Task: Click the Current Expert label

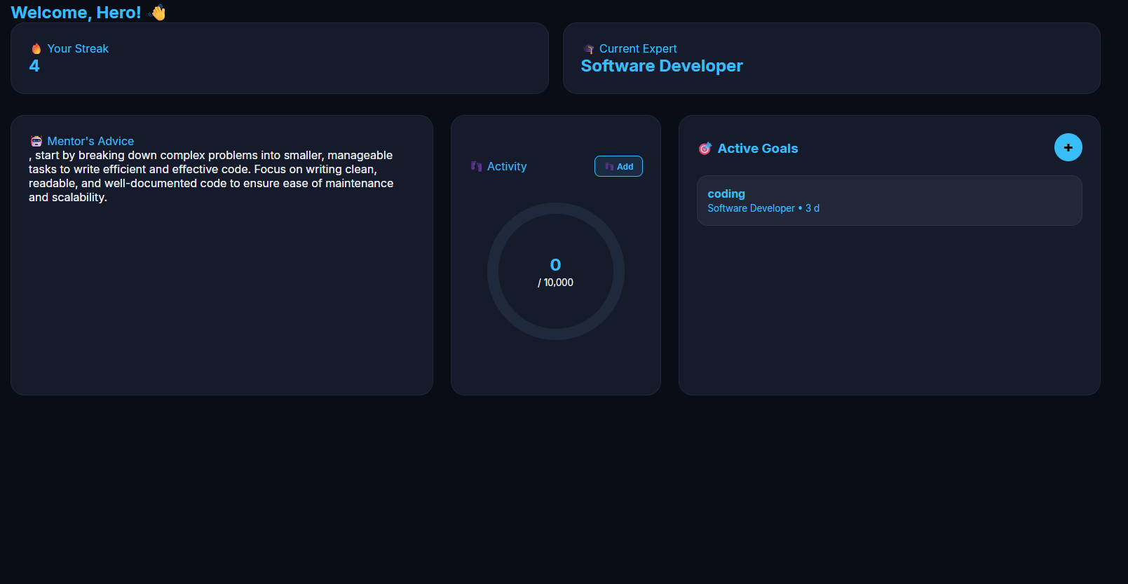Action: click(x=638, y=48)
